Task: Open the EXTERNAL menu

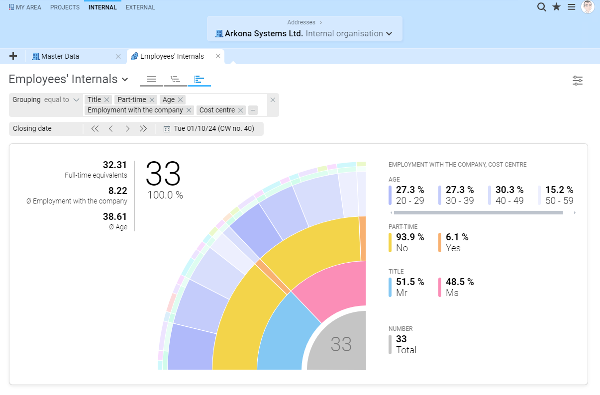Action: pyautogui.click(x=140, y=7)
